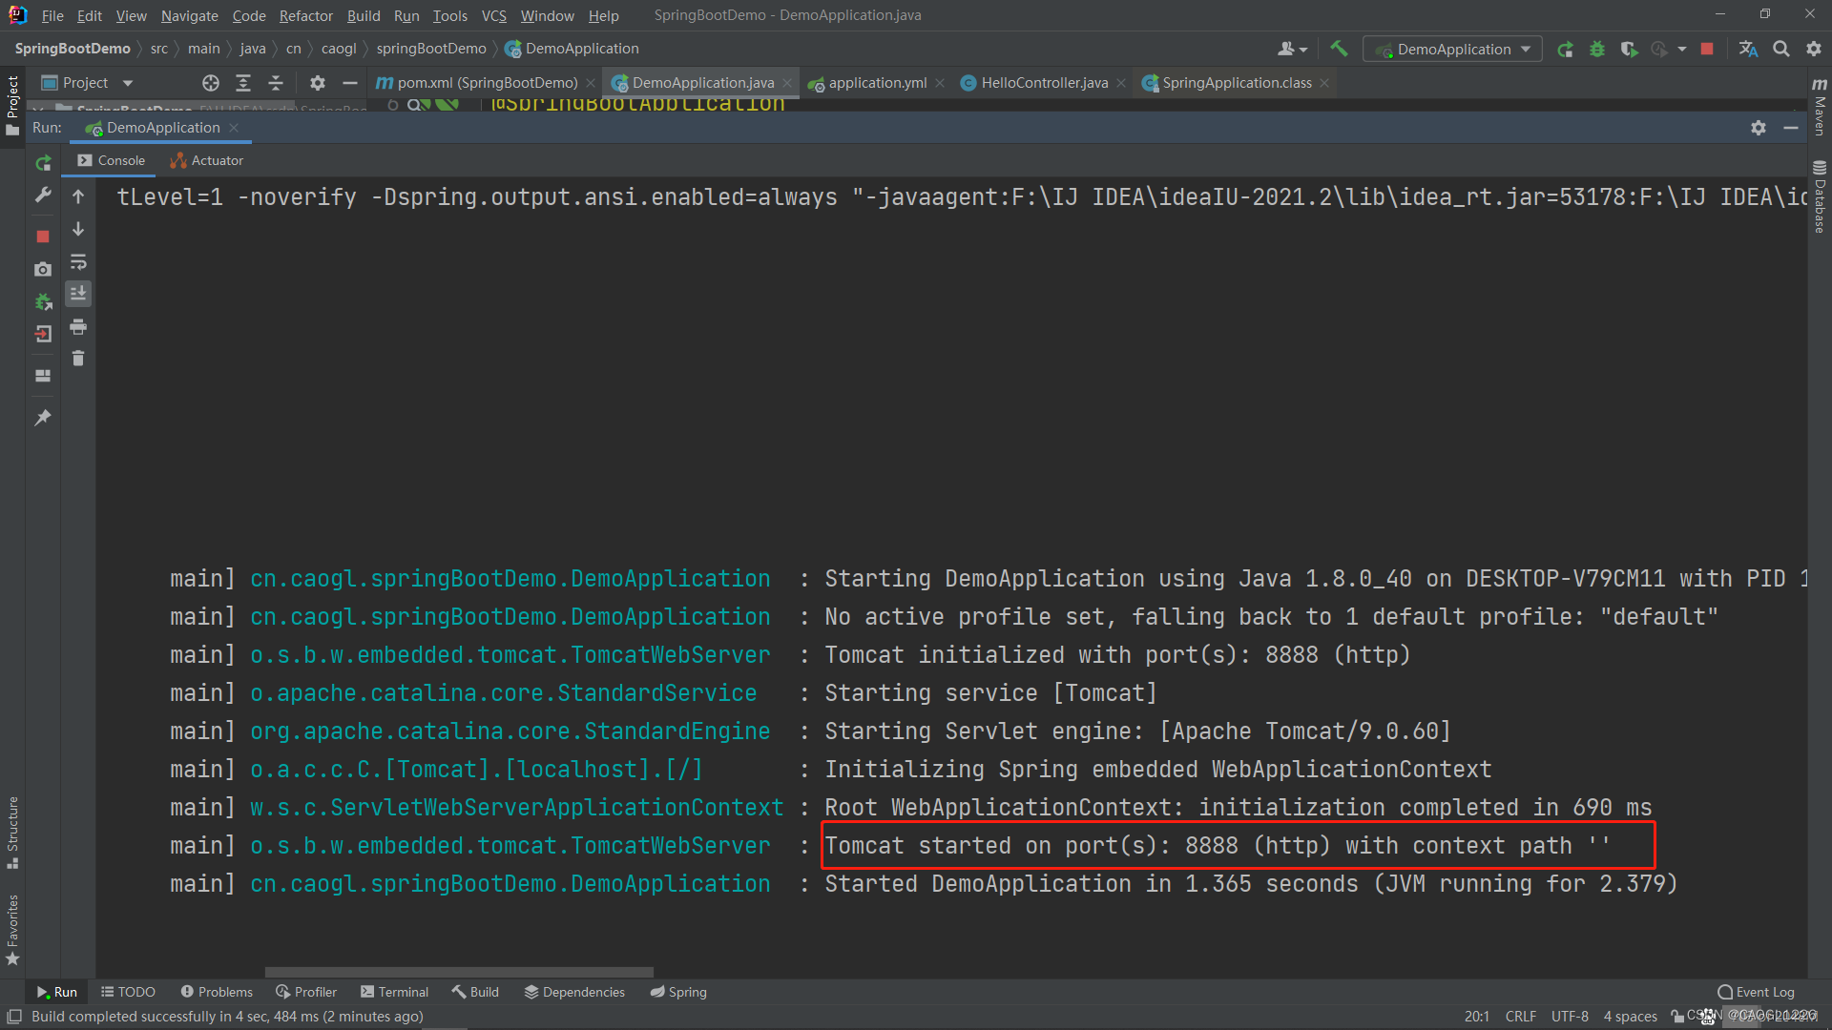Hide the Project tool window
Screen dimensions: 1832x1030
(x=350, y=83)
